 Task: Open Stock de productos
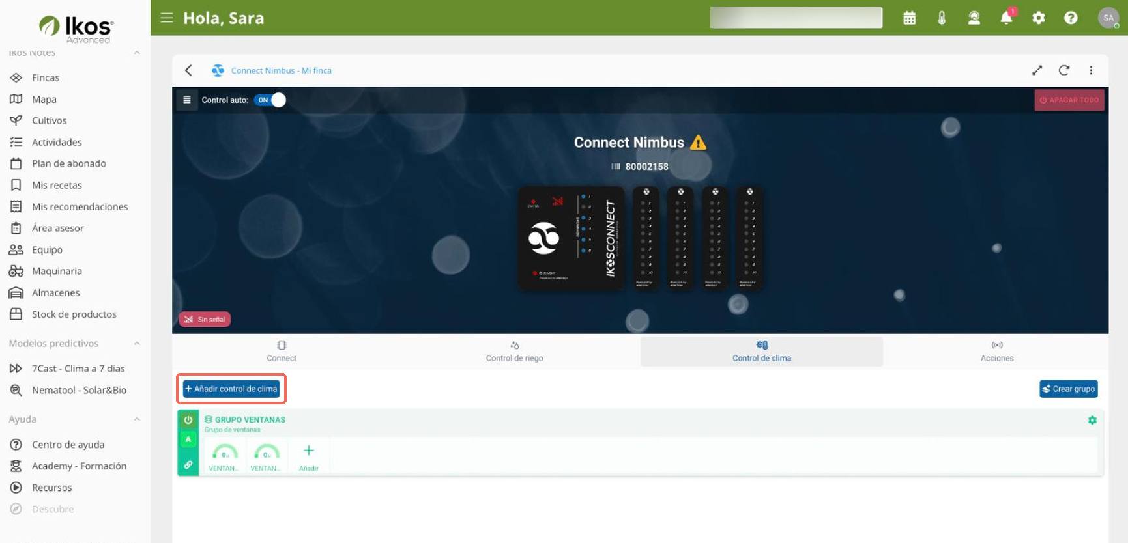[75, 314]
